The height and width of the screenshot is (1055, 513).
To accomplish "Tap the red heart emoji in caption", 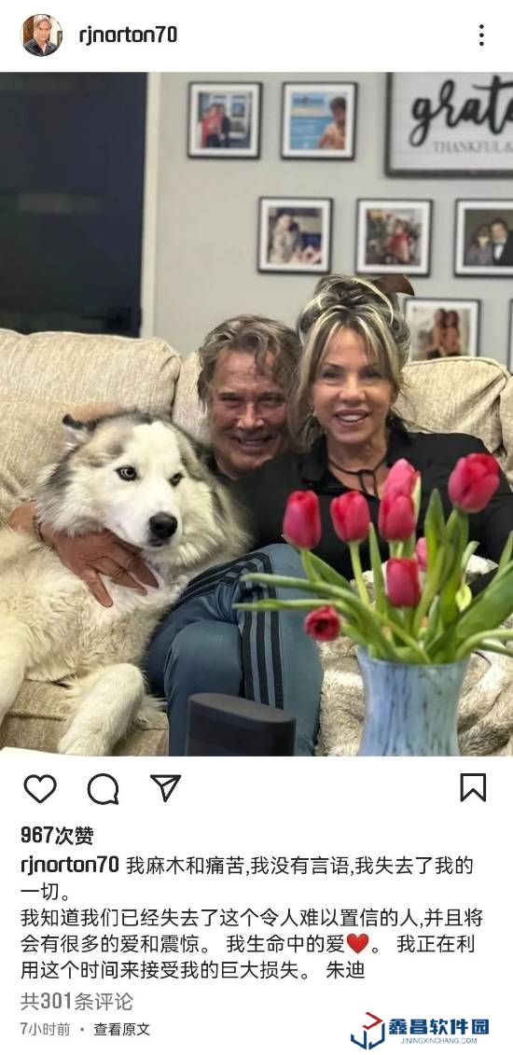I will tap(357, 944).
